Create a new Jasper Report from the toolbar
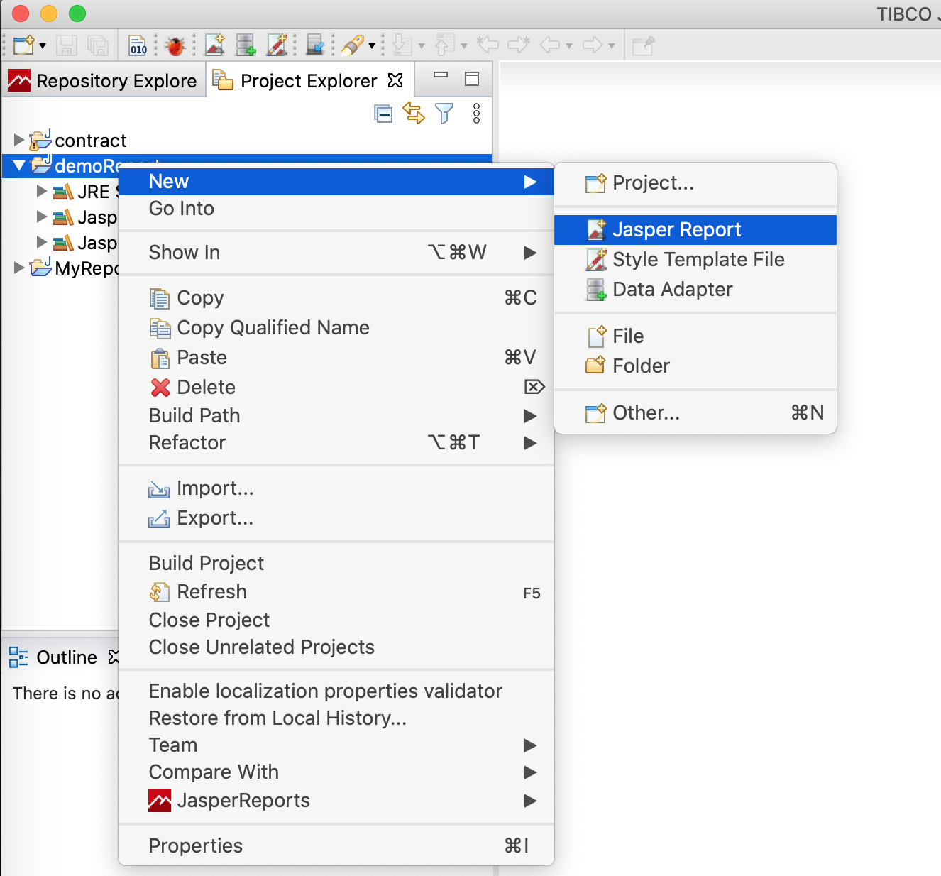Screen dimensions: 941x876 pyautogui.click(x=215, y=45)
